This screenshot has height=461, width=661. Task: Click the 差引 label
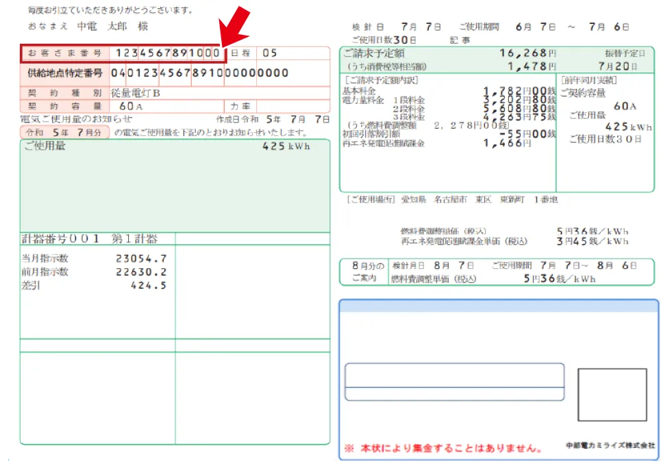coord(30,285)
